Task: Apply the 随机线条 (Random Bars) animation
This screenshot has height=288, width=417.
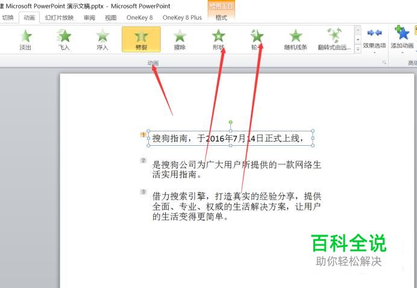Action: 295,39
